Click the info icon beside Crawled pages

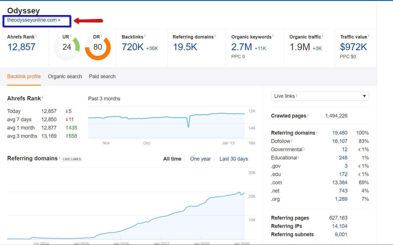(x=308, y=115)
